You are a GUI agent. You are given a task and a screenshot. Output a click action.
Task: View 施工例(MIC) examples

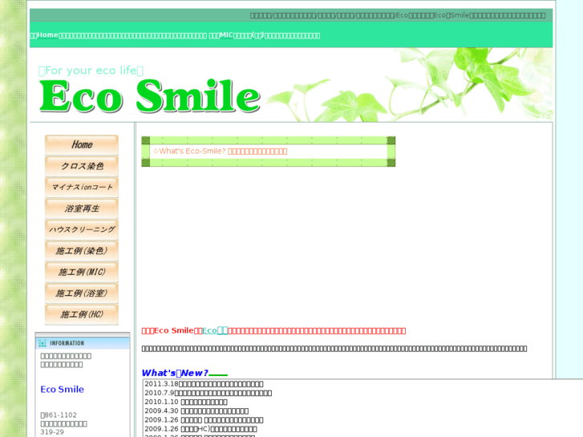(82, 272)
